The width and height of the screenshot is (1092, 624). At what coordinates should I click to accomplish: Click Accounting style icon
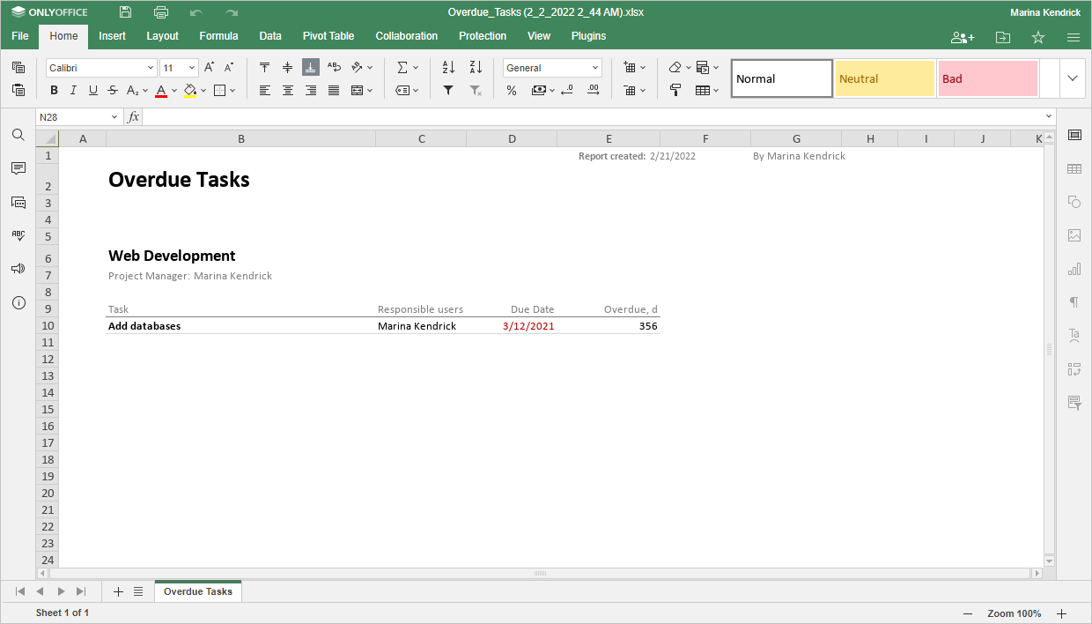click(538, 90)
